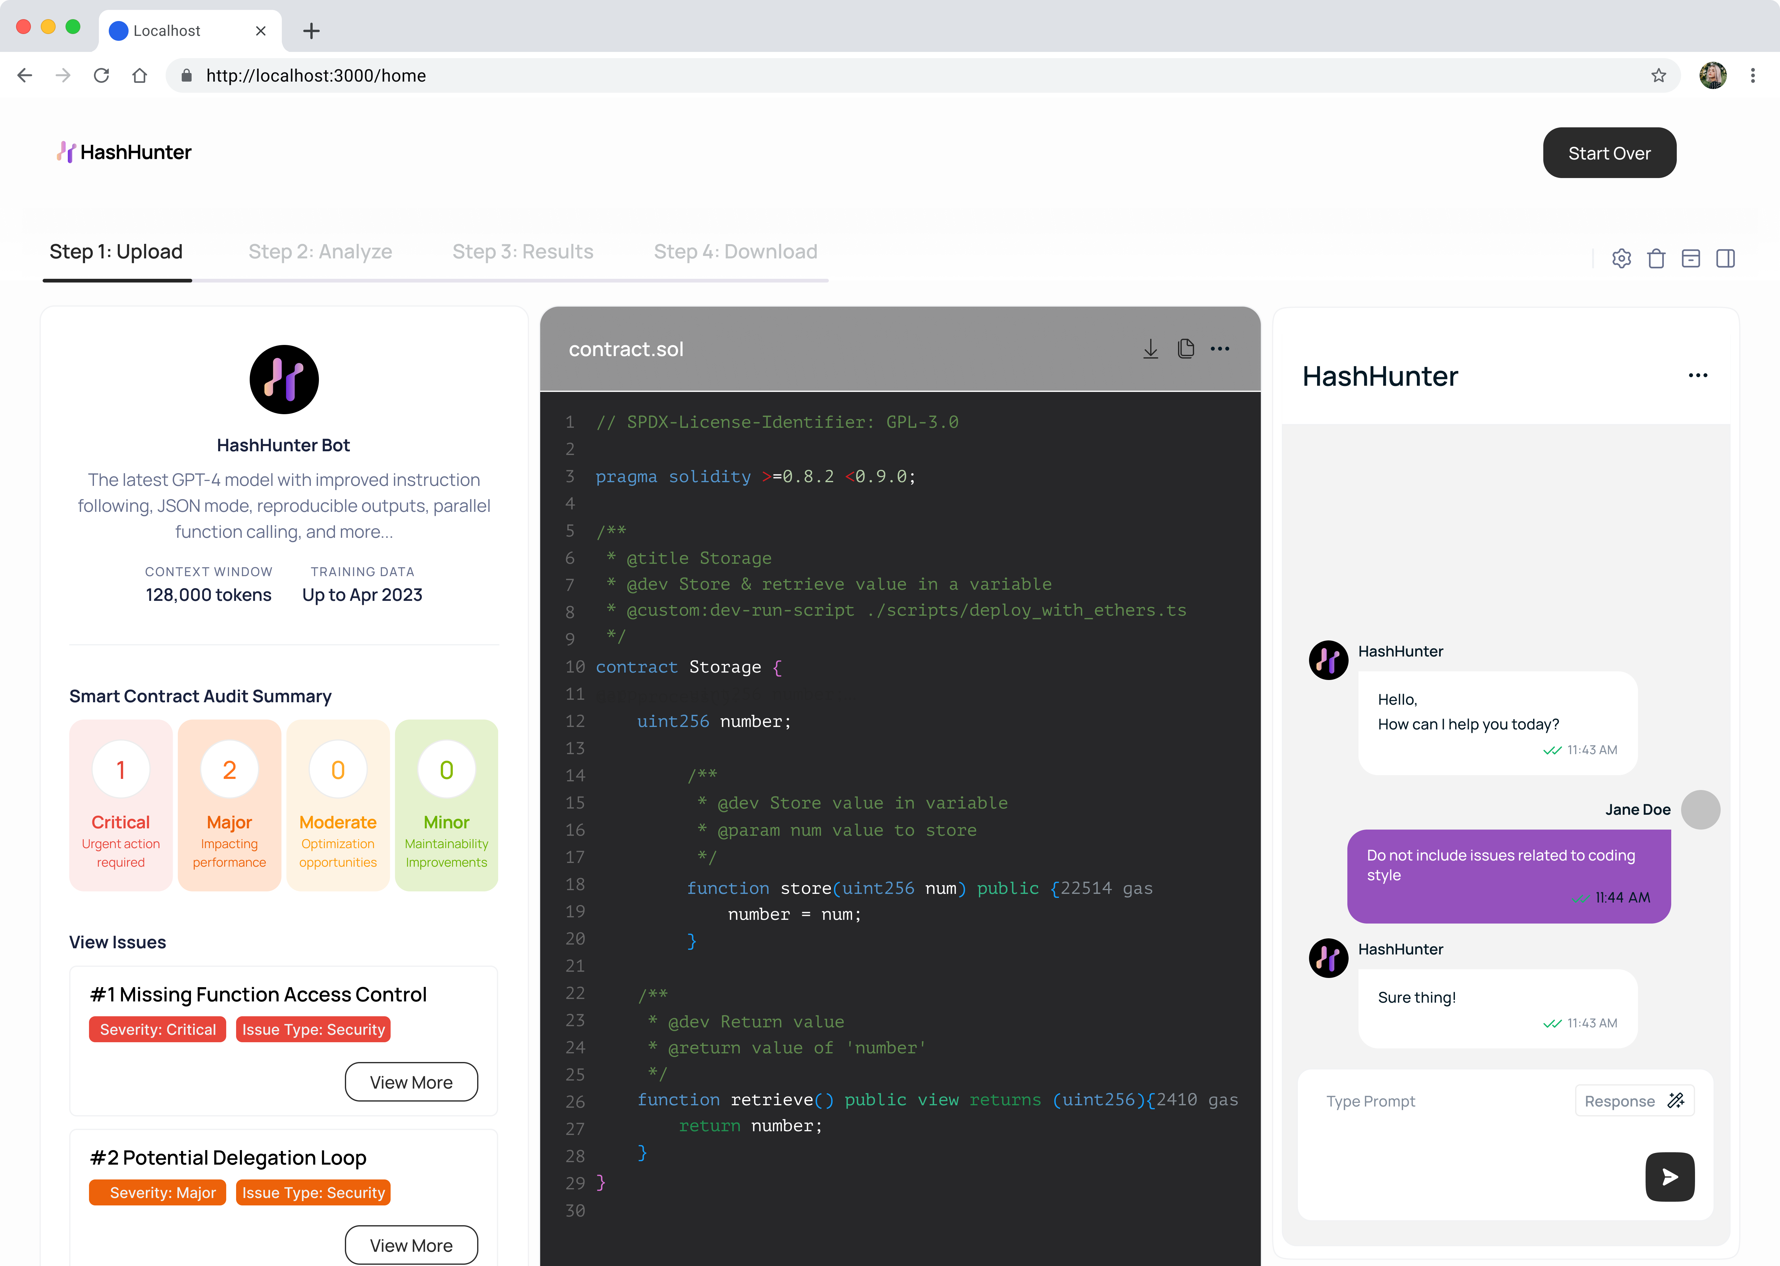Click the settings gear icon in toolbar
Image resolution: width=1780 pixels, height=1266 pixels.
[1621, 258]
